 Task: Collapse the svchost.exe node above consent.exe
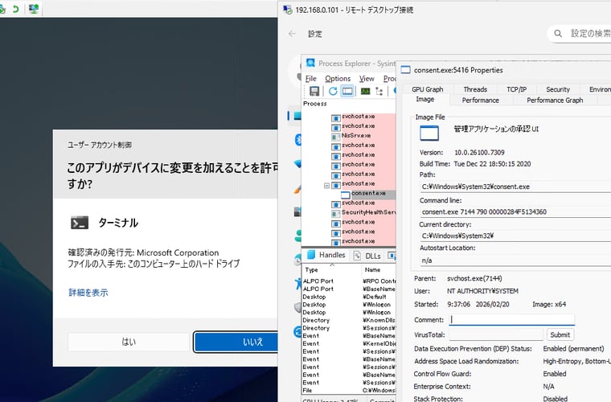[327, 186]
